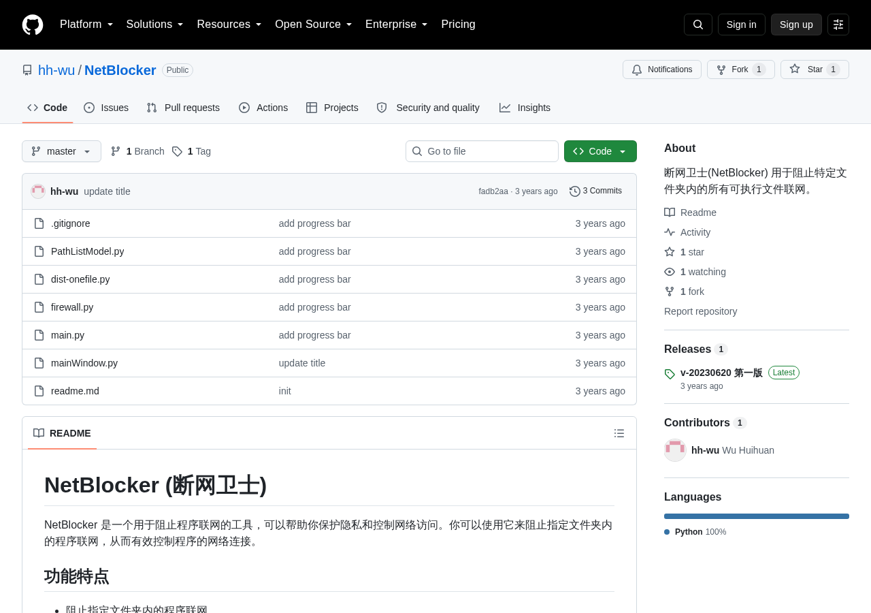The width and height of the screenshot is (871, 613).
Task: Open the green Code dropdown button
Action: click(600, 151)
